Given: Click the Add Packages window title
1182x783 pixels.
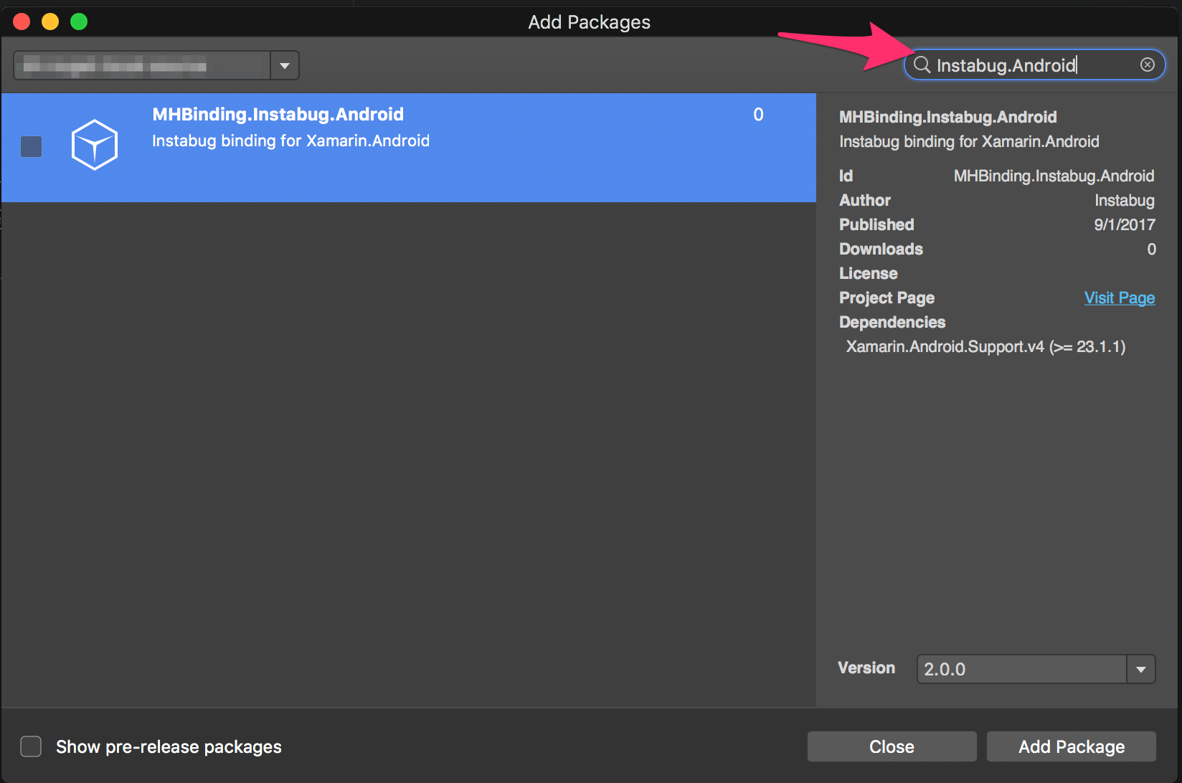Looking at the screenshot, I should [x=590, y=22].
